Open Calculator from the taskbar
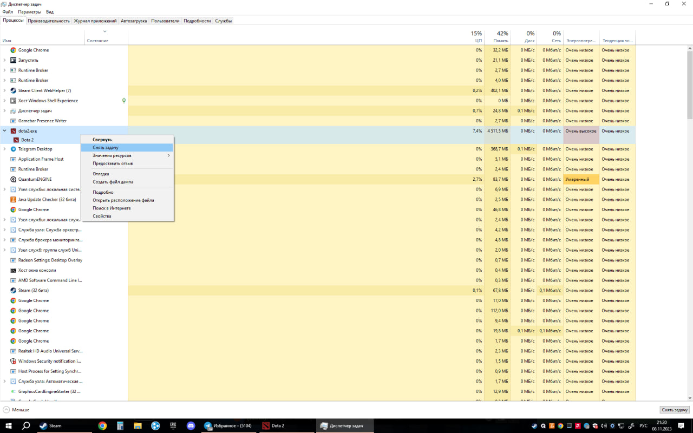The width and height of the screenshot is (693, 433). click(x=120, y=426)
